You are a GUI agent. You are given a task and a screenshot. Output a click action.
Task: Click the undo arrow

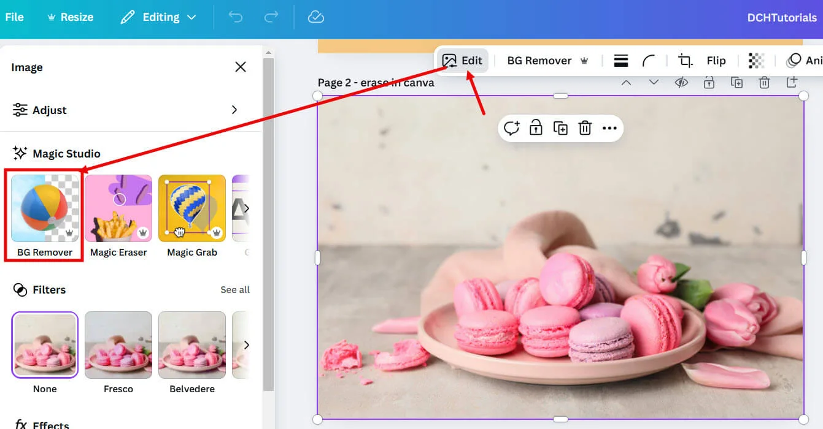coord(236,17)
